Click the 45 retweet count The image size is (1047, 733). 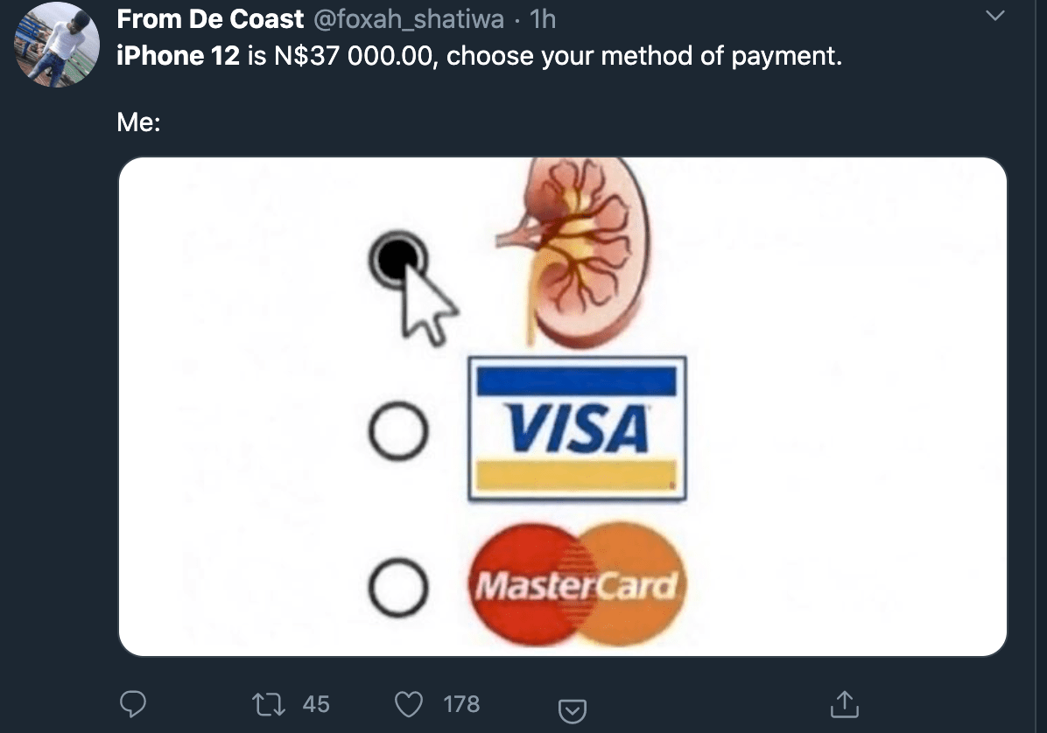tap(316, 704)
